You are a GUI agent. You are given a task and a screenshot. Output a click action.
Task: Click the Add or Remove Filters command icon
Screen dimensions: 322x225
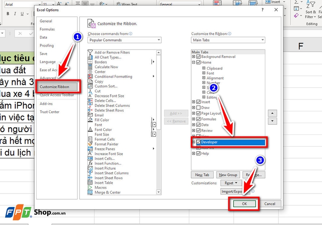[90, 52]
